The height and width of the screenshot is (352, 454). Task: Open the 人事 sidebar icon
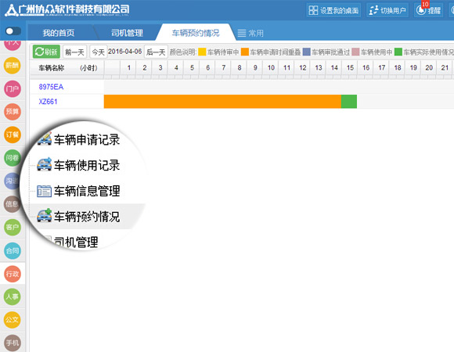pyautogui.click(x=13, y=296)
